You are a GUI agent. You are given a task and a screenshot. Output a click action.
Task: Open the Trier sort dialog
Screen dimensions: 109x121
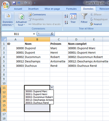(x=73, y=18)
